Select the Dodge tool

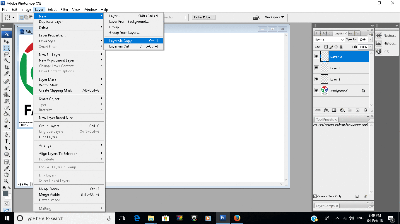(x=6, y=127)
